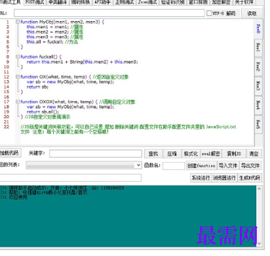Click the 生成e代码 button
This screenshot has height=256, width=270.
click(250, 178)
